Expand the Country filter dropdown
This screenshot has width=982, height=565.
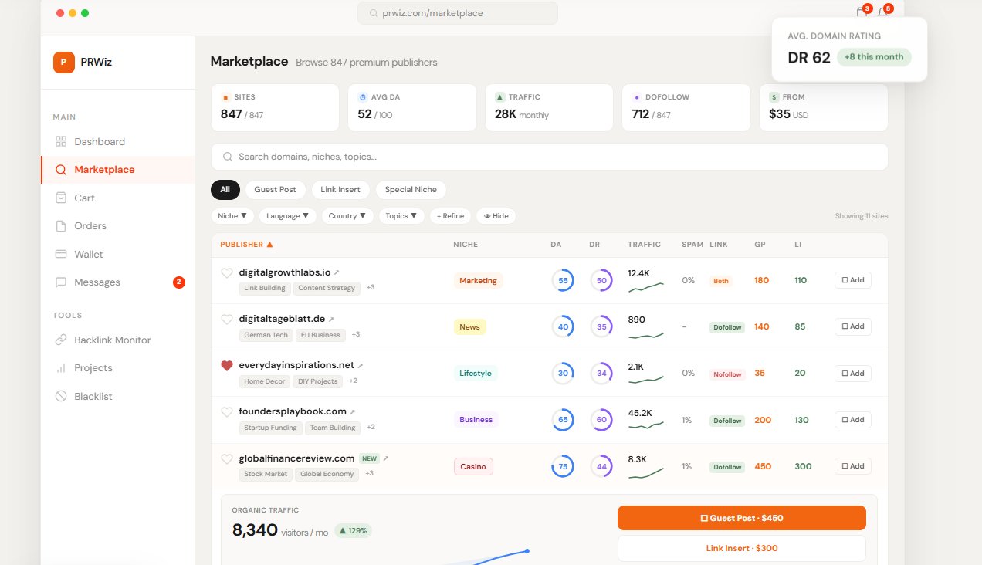click(347, 216)
